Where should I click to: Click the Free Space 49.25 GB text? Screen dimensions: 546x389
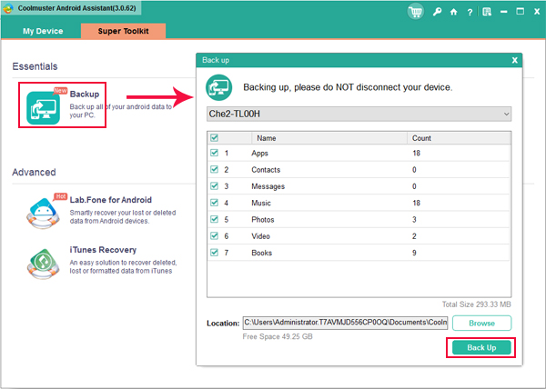pos(278,336)
